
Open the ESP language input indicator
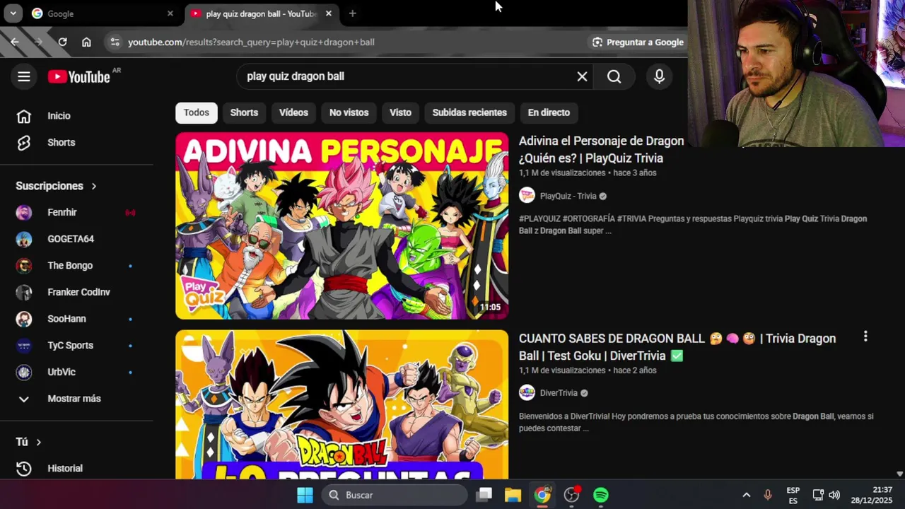tap(793, 495)
